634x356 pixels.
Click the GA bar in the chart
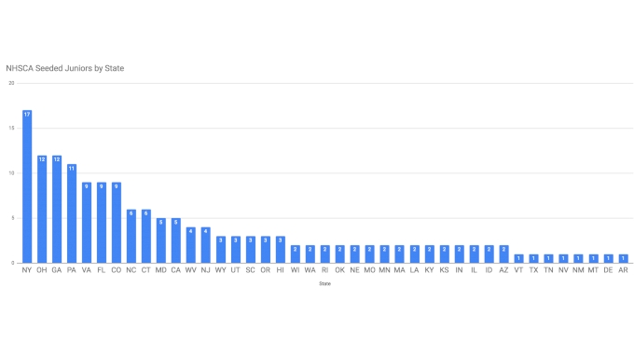pyautogui.click(x=57, y=209)
